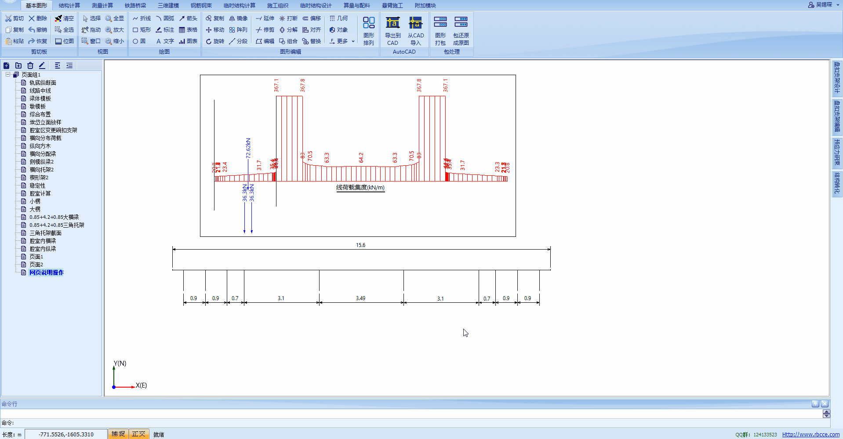Click the 导出到CAD export icon
Screen dimensions: 843x439
pos(392,30)
